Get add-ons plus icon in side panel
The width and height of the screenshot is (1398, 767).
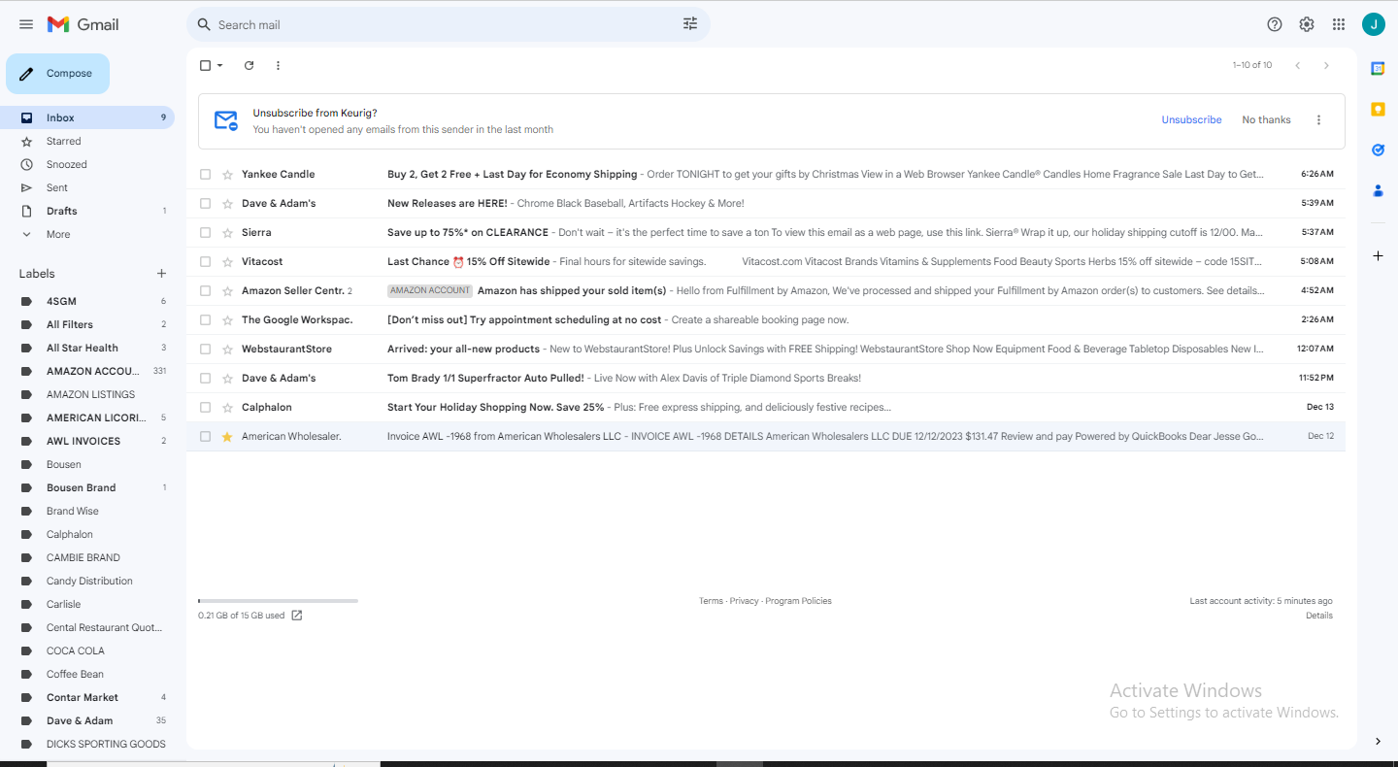click(x=1378, y=255)
